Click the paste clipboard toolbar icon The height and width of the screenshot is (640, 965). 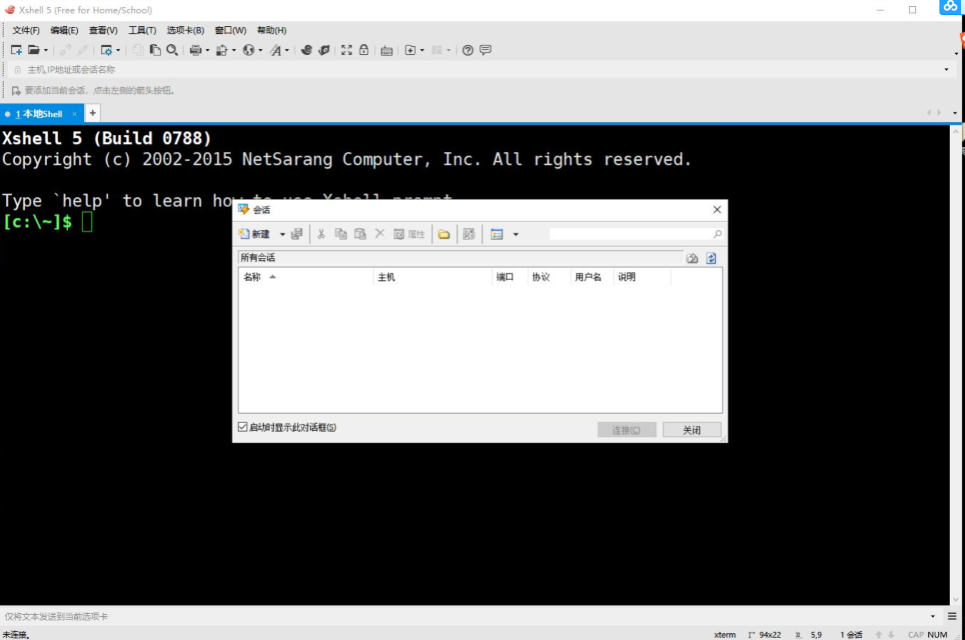(155, 50)
